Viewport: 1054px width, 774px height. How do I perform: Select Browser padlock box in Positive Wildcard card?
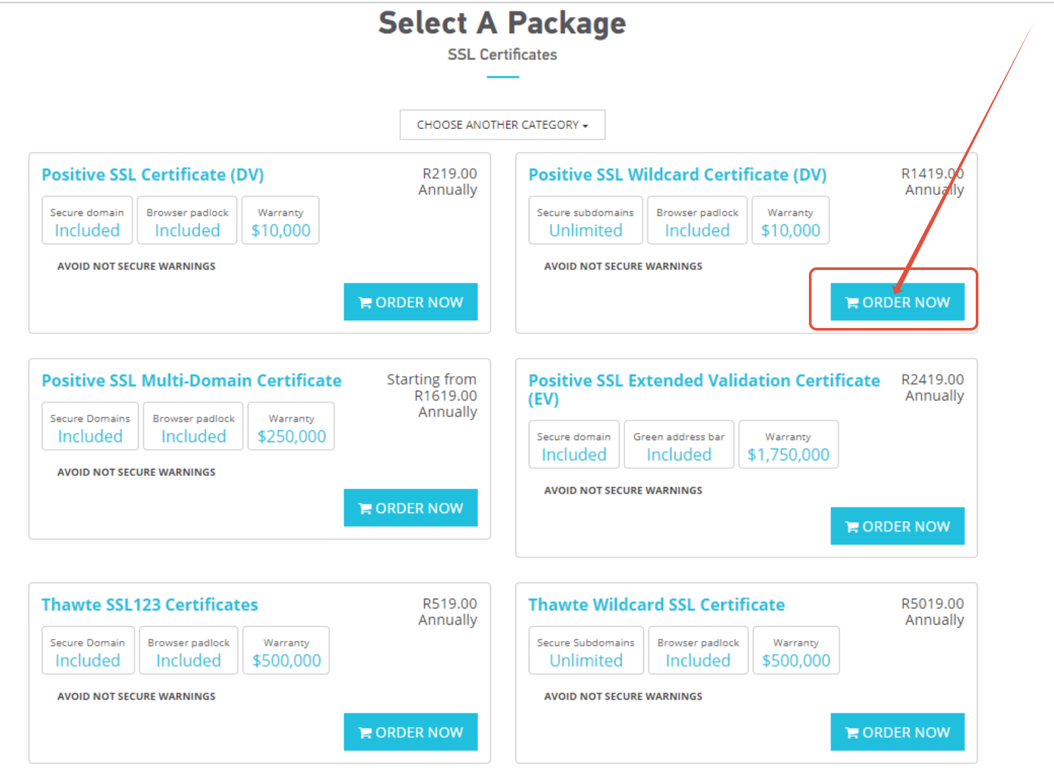pos(697,220)
